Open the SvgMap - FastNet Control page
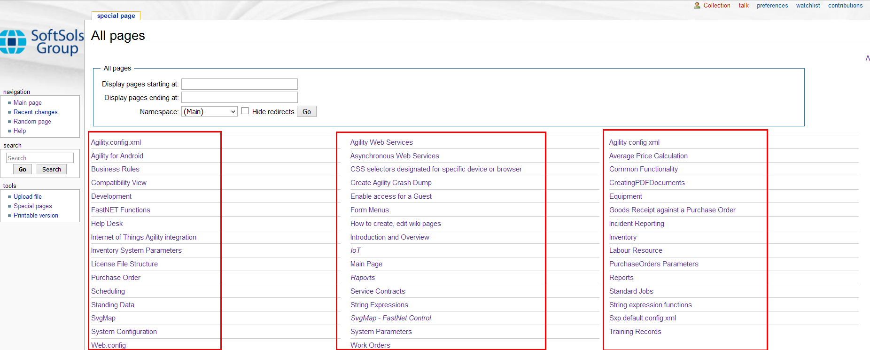Viewport: 870px width, 350px height. [390, 318]
